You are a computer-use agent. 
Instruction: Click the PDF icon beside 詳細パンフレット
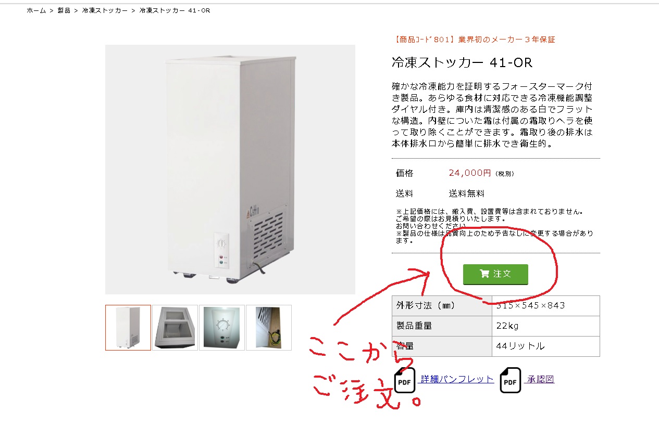(x=405, y=380)
